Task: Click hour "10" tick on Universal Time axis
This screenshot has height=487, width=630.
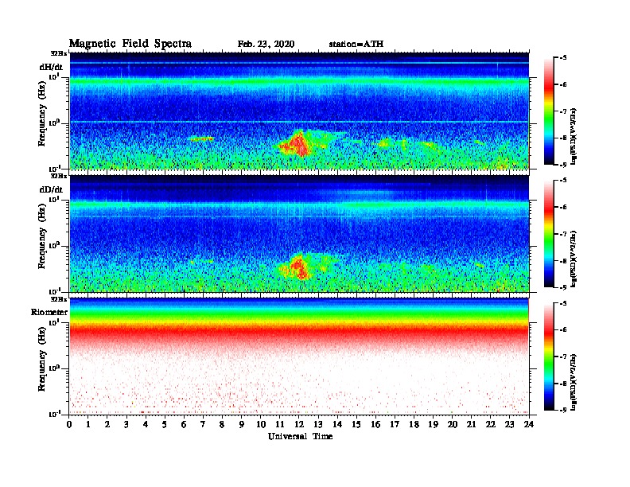Action: point(261,425)
